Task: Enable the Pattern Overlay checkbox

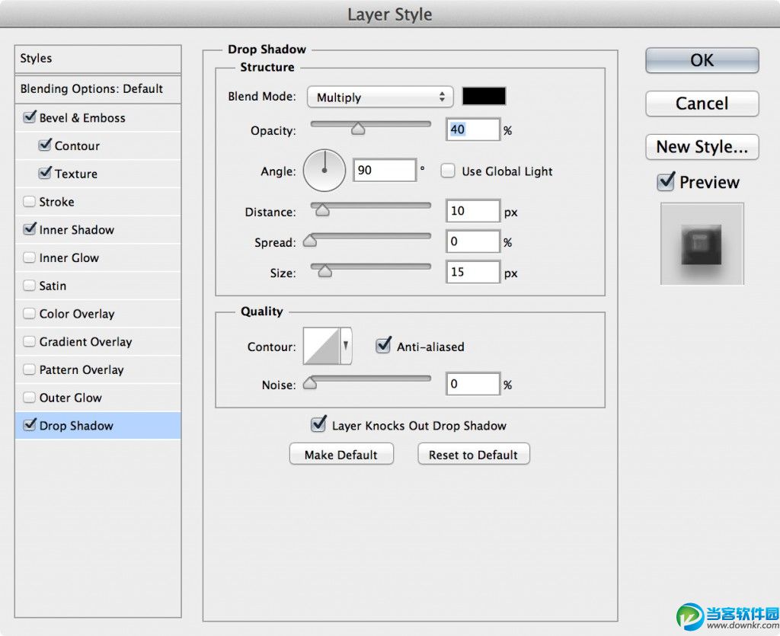Action: click(x=30, y=369)
